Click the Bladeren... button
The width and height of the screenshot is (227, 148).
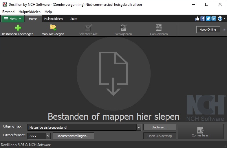160,127
